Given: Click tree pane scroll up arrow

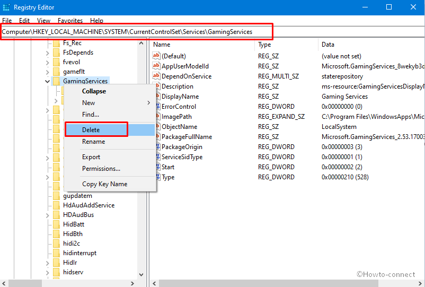Looking at the screenshot, I should pyautogui.click(x=141, y=43).
